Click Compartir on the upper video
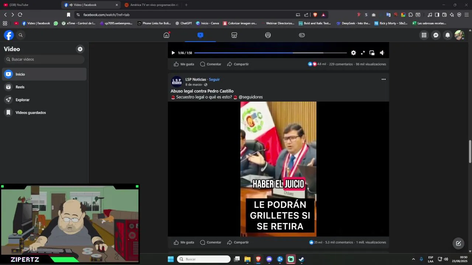 click(238, 64)
